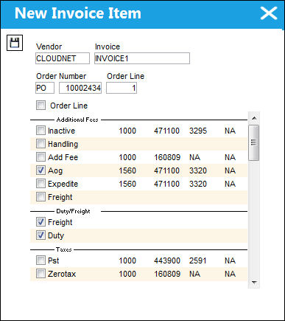The width and height of the screenshot is (285, 321).
Task: Click 471100 in the Aog row
Action: (x=167, y=170)
